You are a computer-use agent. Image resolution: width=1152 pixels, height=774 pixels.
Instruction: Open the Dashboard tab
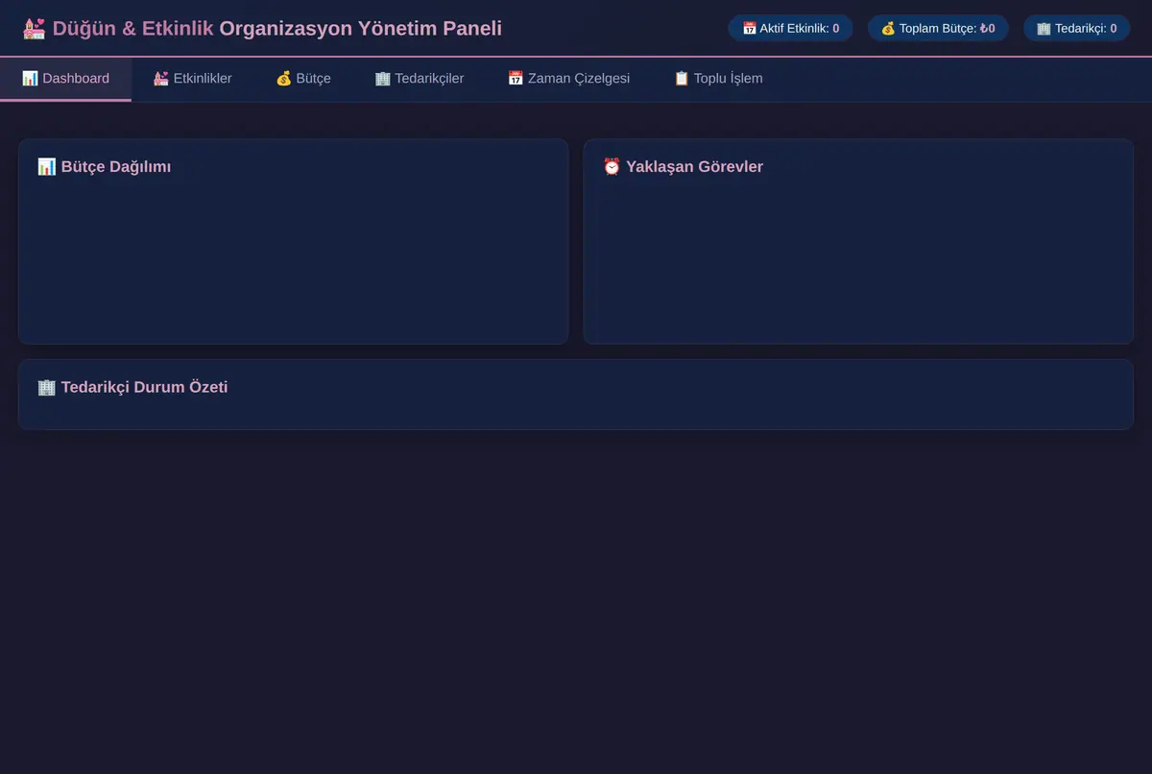click(65, 79)
